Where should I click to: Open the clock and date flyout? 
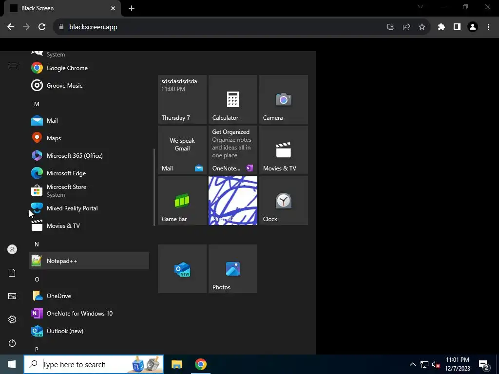coord(457,364)
